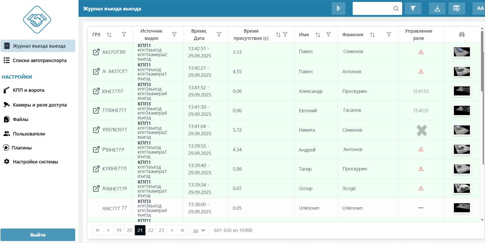Click the clear filters funnel icon

[413, 9]
